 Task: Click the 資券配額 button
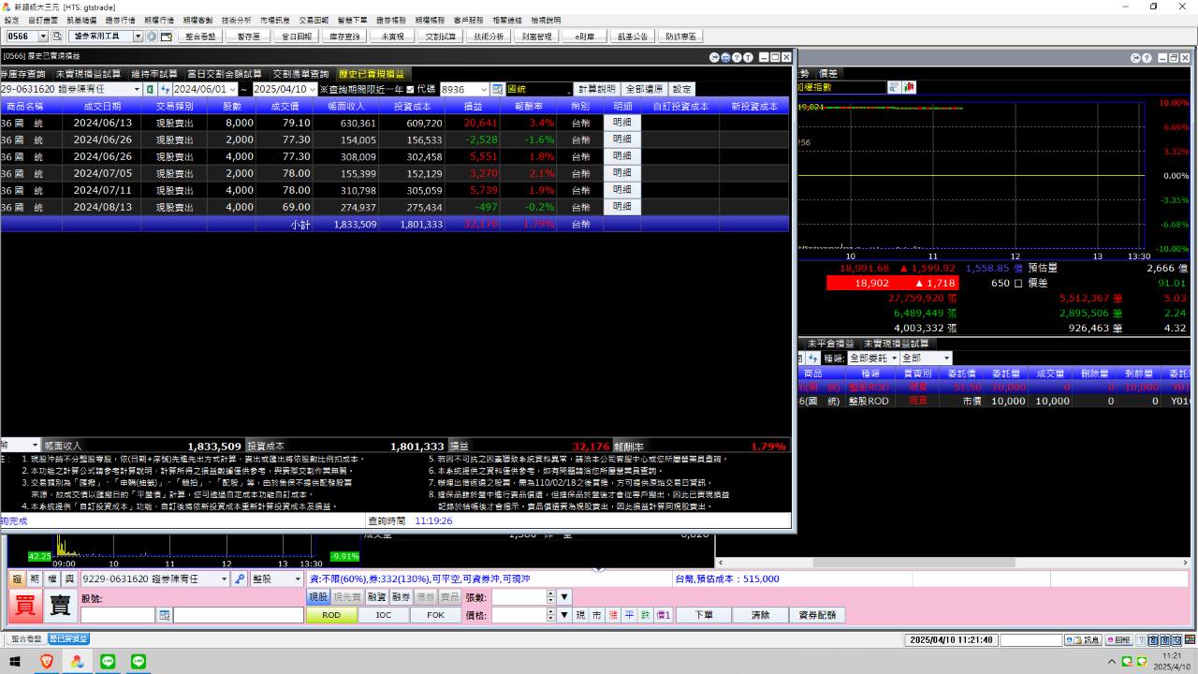[817, 615]
